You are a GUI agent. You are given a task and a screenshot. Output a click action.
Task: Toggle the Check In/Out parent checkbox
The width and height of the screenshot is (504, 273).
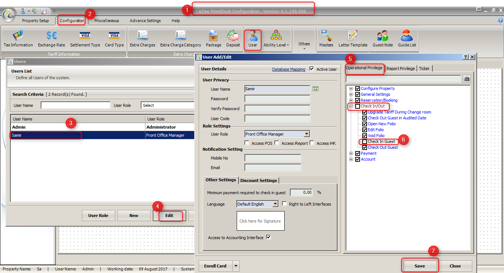coord(357,106)
